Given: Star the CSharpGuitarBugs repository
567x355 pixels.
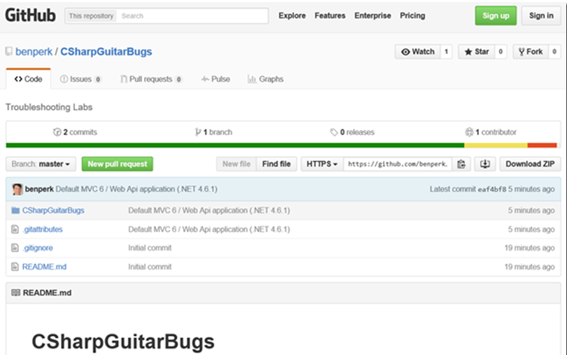Looking at the screenshot, I should point(476,52).
